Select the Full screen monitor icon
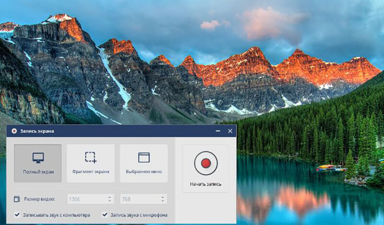This screenshot has height=225, width=384. [37, 157]
